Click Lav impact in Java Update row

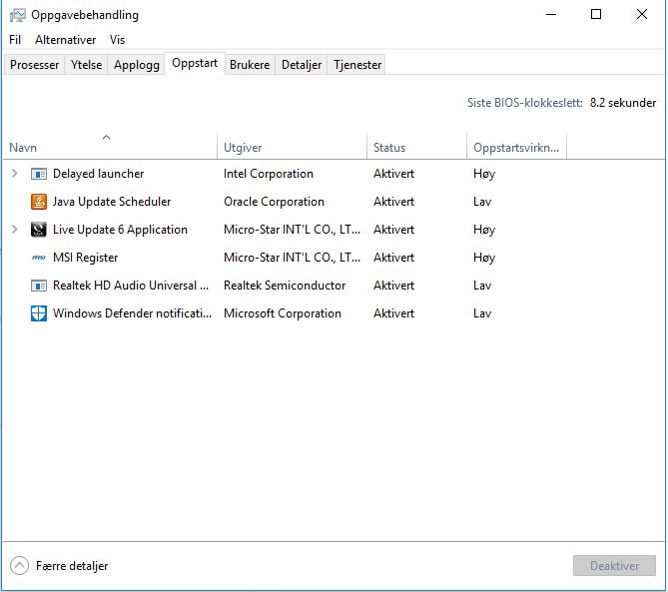(482, 202)
